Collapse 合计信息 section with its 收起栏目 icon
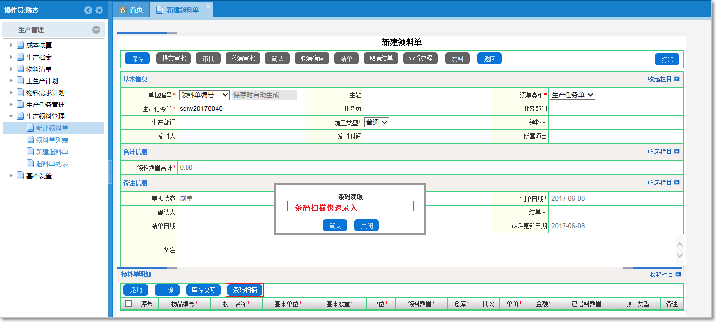The image size is (716, 322). [678, 152]
